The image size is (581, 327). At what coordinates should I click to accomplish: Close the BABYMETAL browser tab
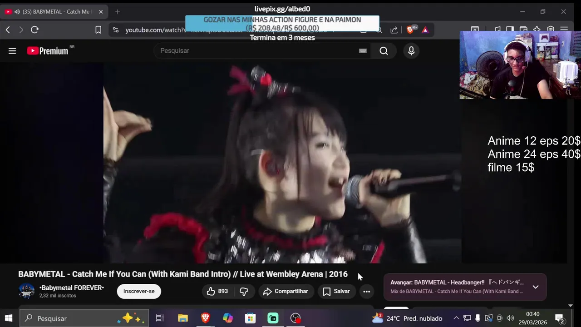point(101,12)
